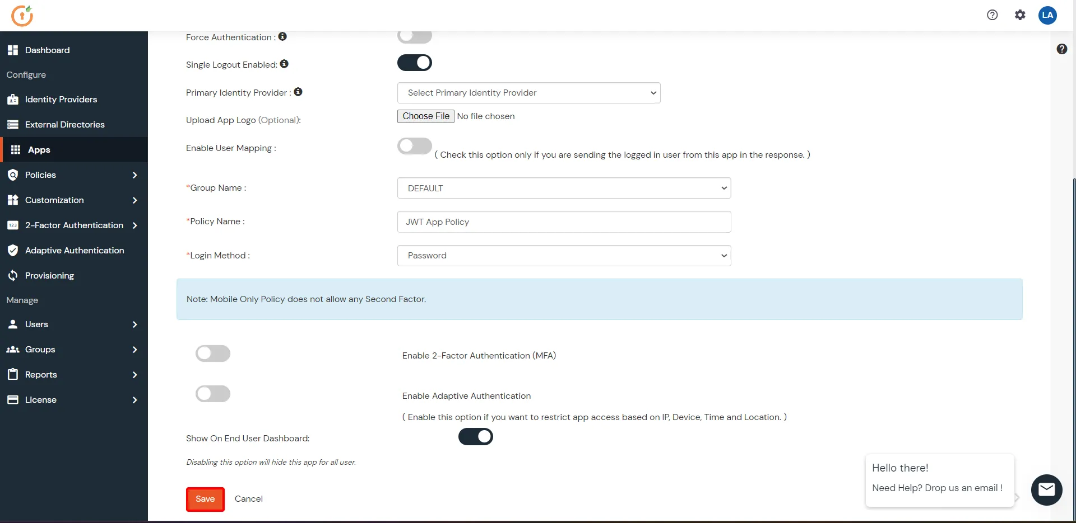Screen dimensions: 1076x523
Task: Open Select Primary Identity Provider dropdown
Action: pos(529,93)
